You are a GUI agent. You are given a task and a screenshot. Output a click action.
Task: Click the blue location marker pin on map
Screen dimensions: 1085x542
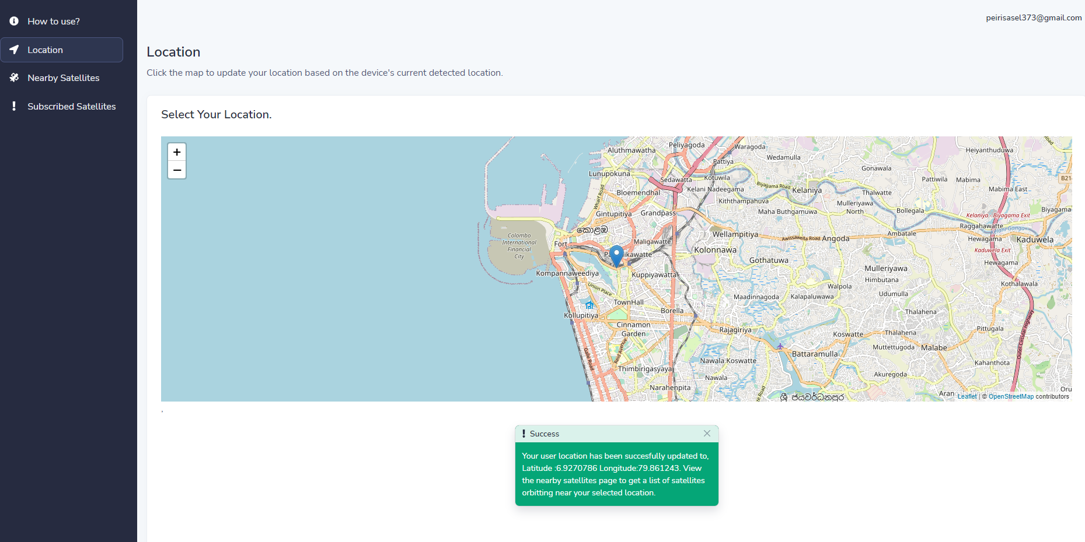(616, 256)
